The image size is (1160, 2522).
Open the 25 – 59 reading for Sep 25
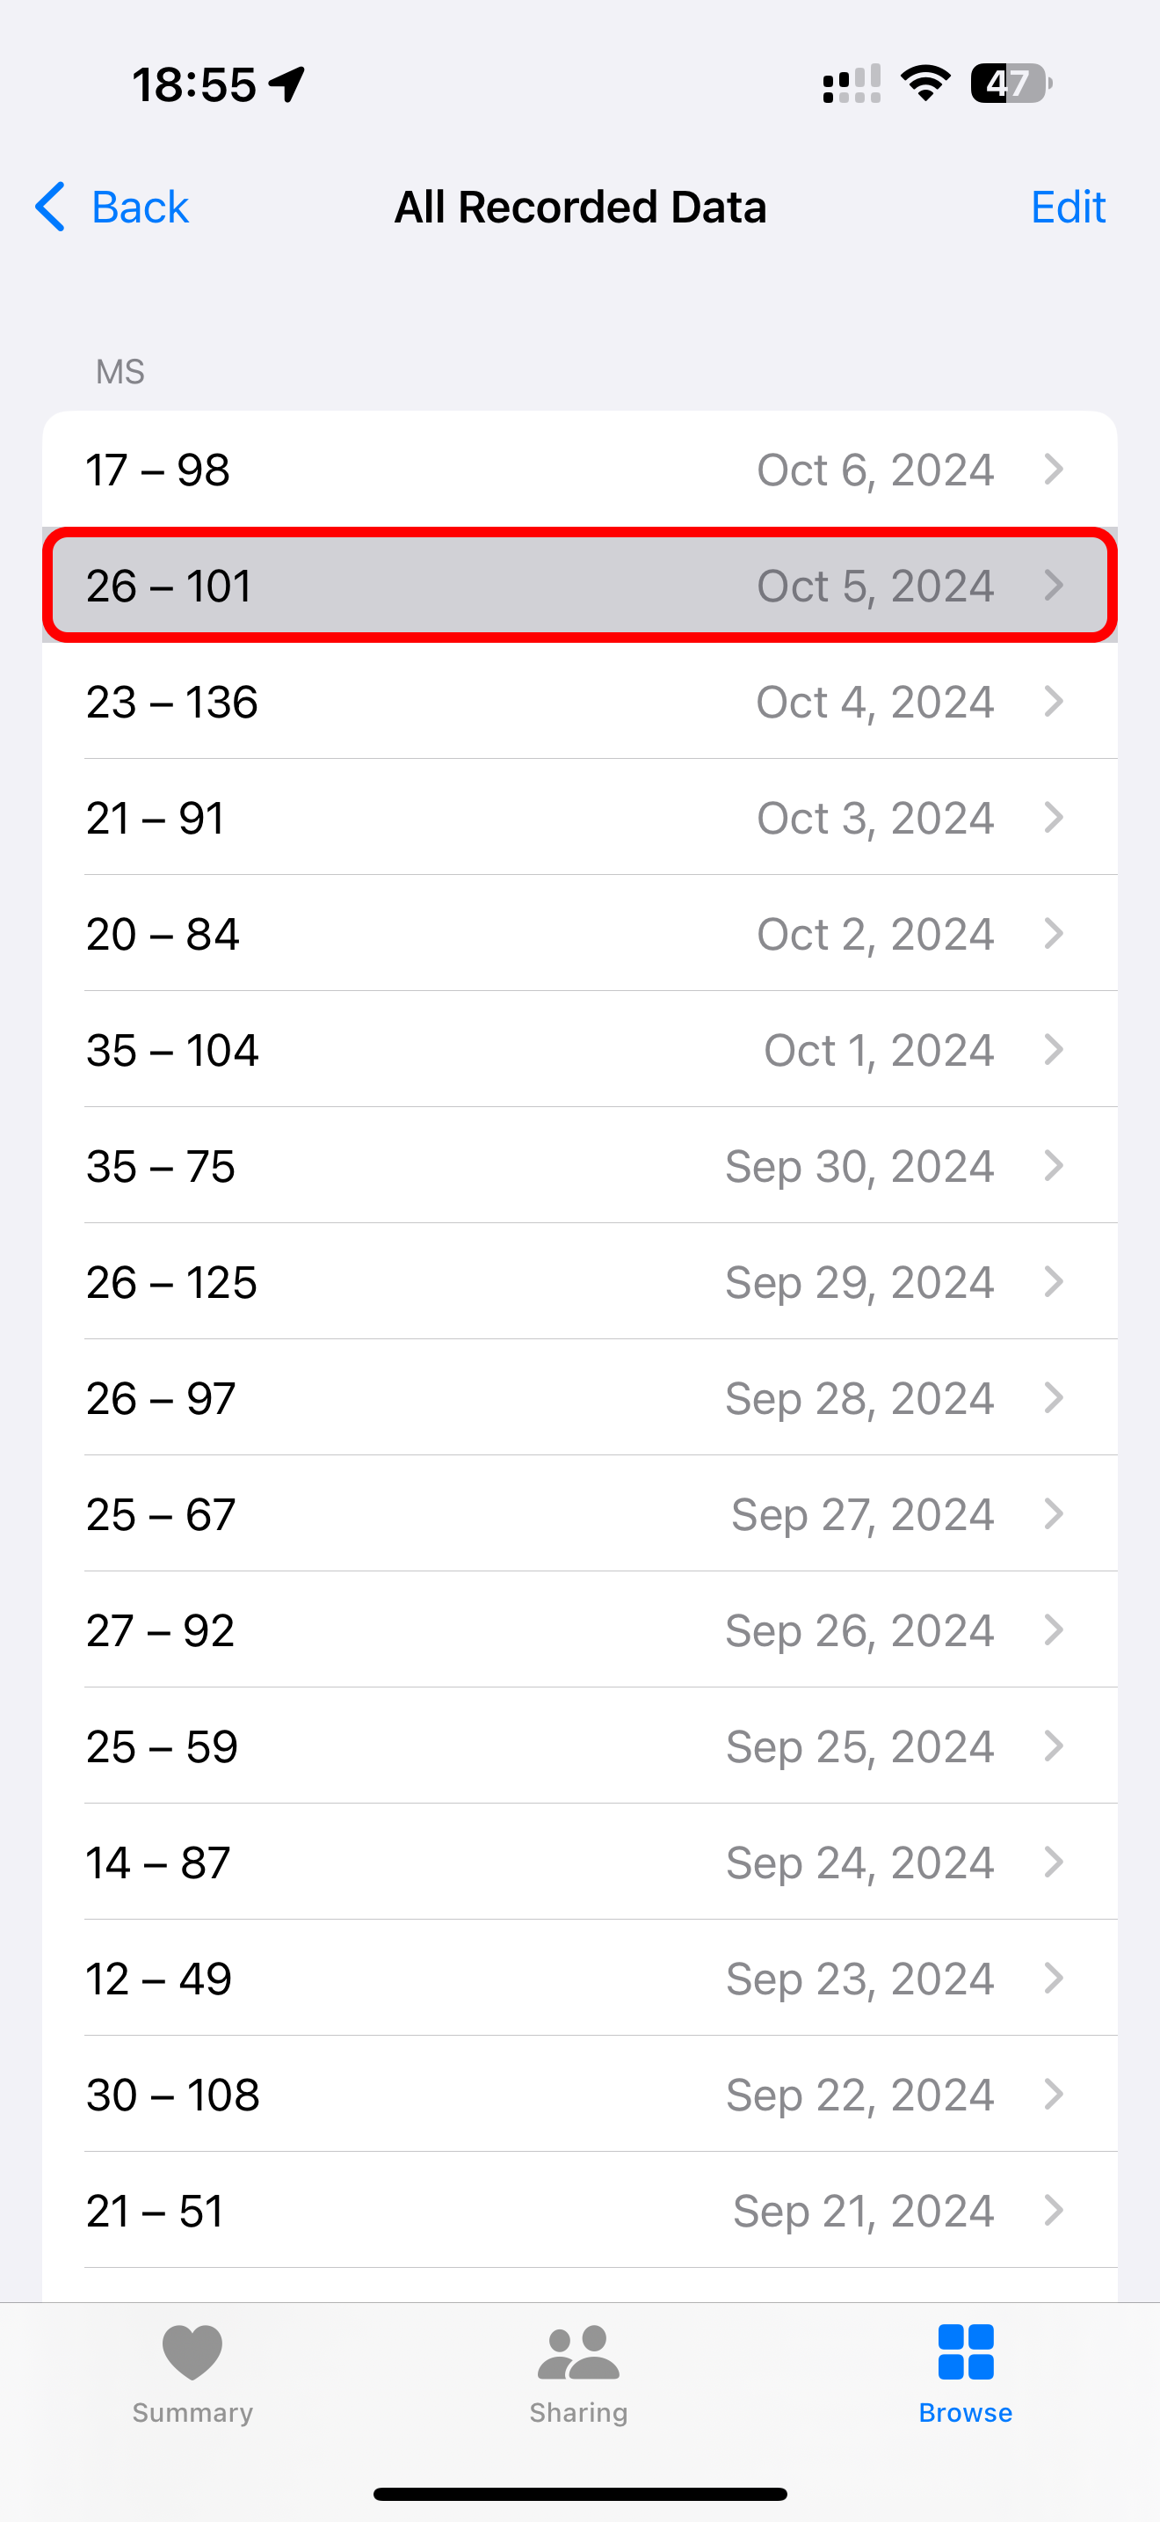tap(579, 1746)
